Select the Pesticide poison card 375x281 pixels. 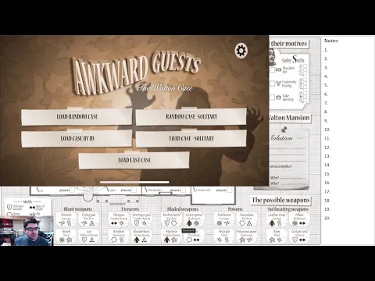tap(224, 236)
